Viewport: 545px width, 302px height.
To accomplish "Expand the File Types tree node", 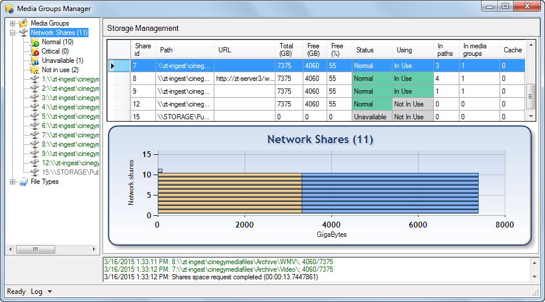I will click(12, 182).
